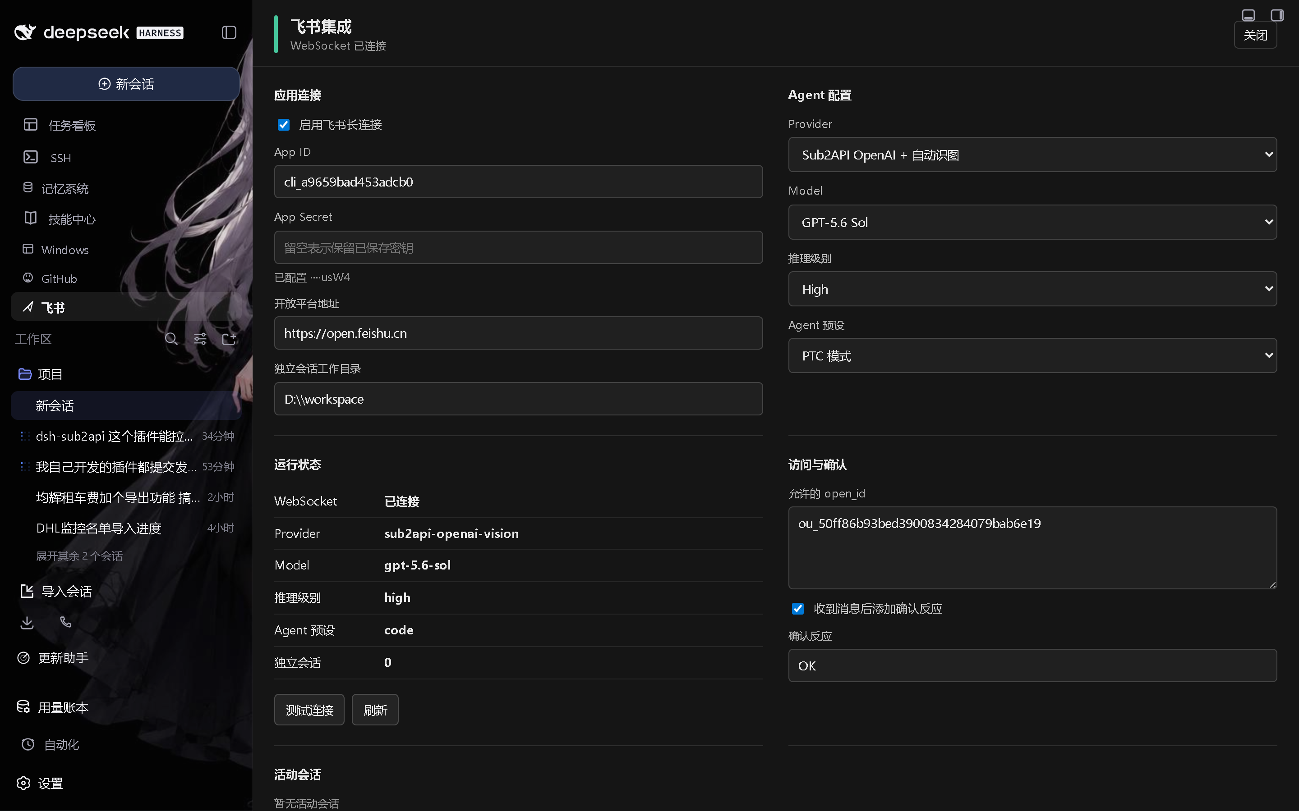1299x811 pixels.
Task: Open the DHL监控名单导入进度 session
Action: coord(126,528)
